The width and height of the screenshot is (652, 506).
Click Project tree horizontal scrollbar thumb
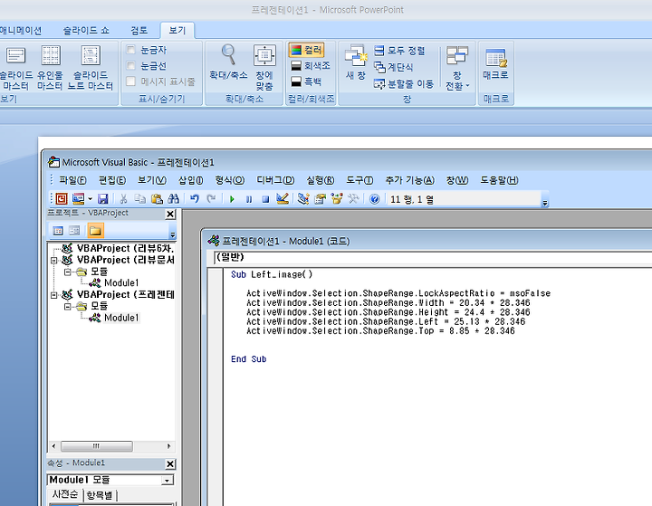point(97,446)
